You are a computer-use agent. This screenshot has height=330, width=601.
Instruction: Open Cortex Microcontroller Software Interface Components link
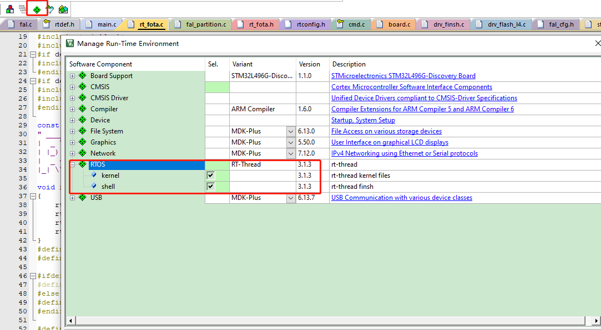(412, 87)
